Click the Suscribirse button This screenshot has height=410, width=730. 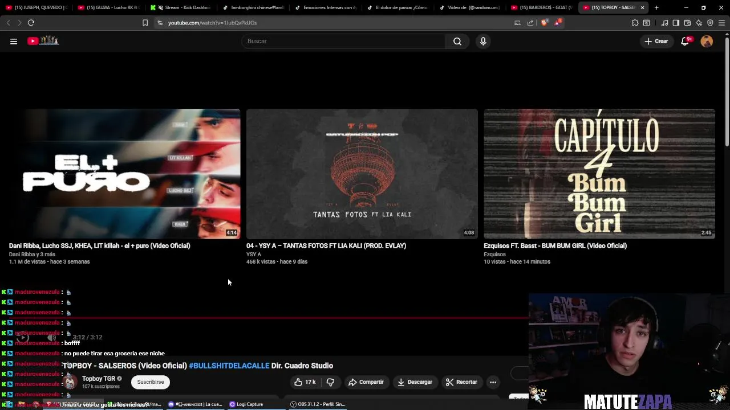click(x=151, y=382)
